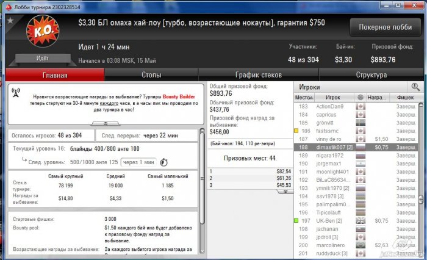Click Canadian flag next to ActionDan9
Image resolution: width=427 pixels, height=260 pixels.
tap(361, 107)
